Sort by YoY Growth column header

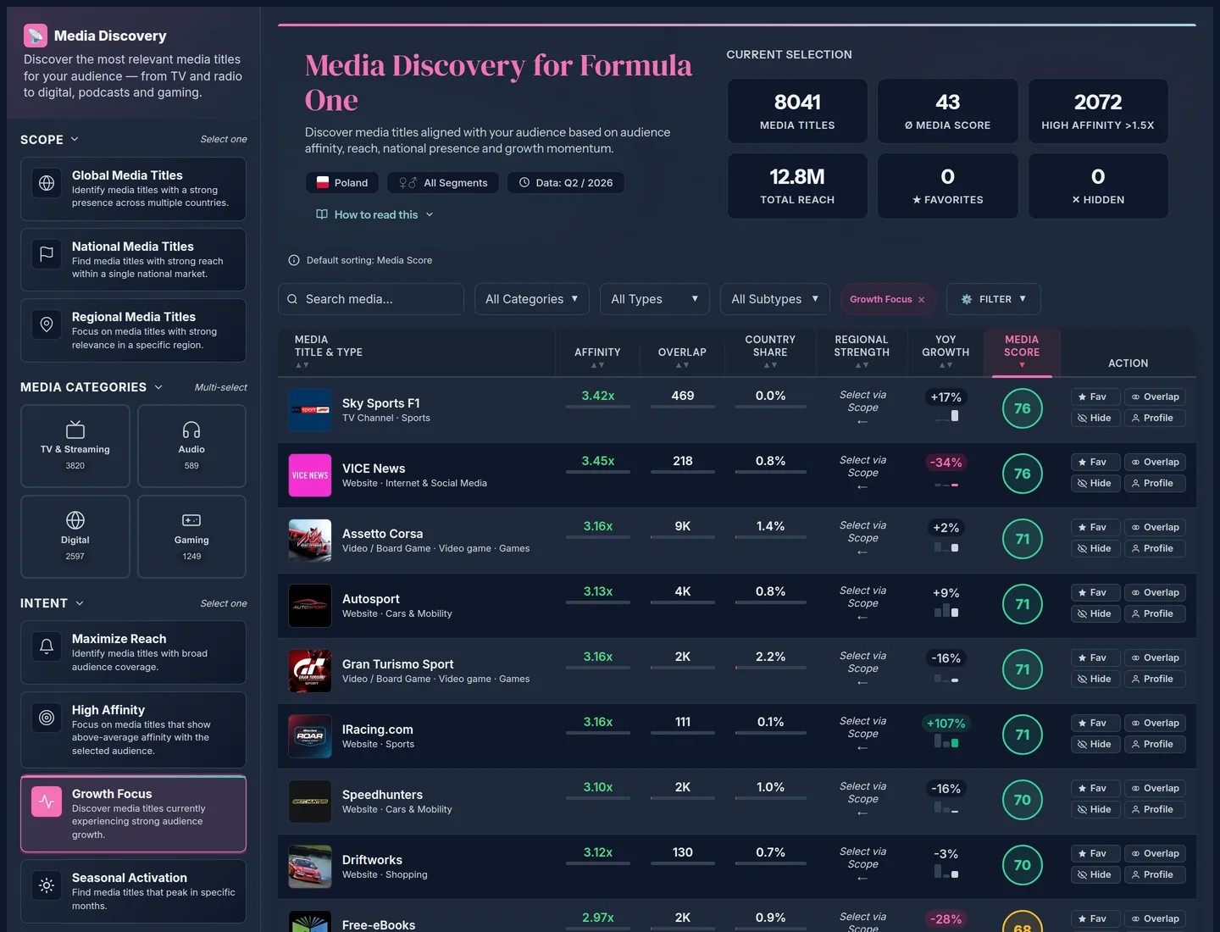click(945, 351)
